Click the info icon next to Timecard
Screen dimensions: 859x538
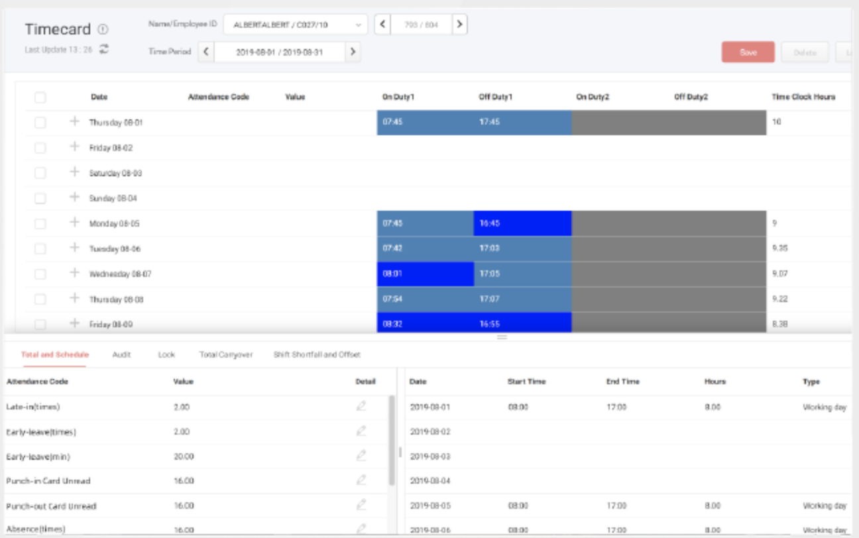point(103,29)
